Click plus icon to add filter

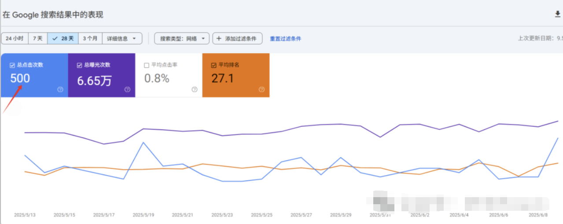[219, 39]
